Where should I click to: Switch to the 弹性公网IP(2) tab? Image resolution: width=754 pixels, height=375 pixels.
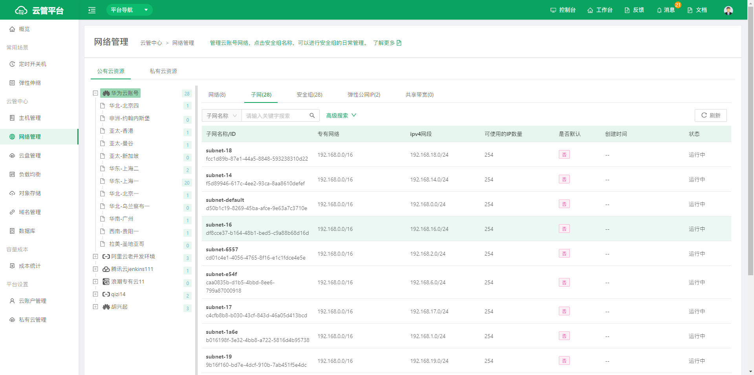tap(364, 95)
